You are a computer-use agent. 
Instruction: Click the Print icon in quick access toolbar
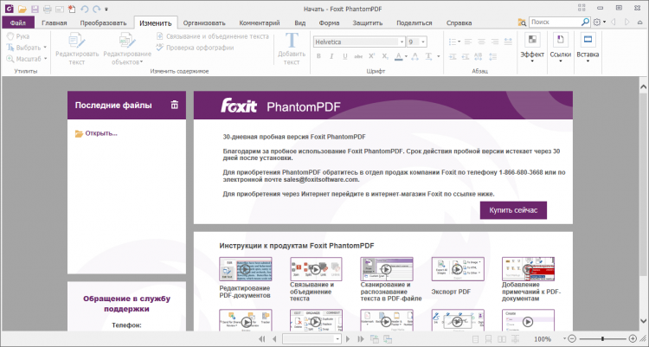[48, 9]
